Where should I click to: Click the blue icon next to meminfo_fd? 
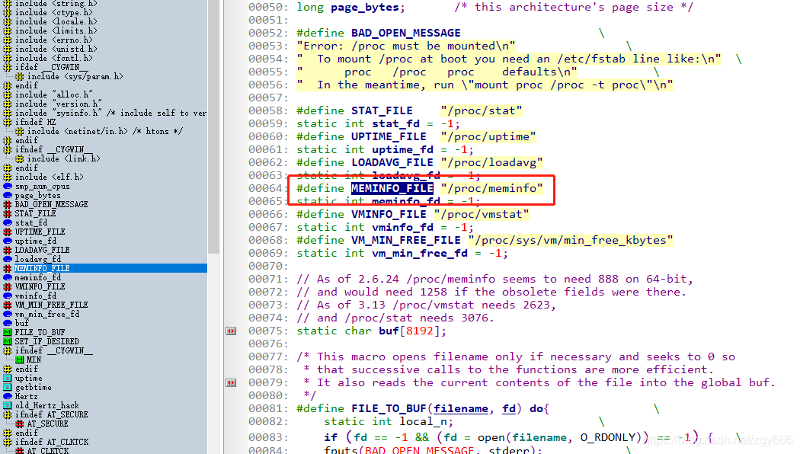pos(7,277)
